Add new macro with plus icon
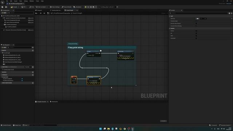 33,72
